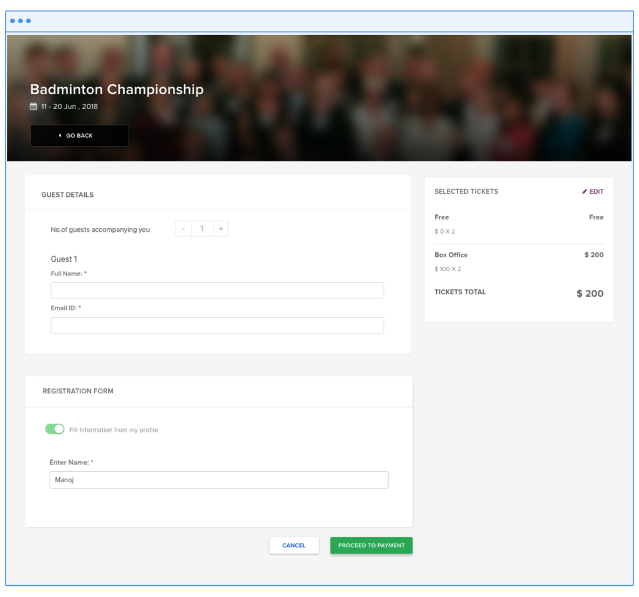Click the pencil icon next to Edit
This screenshot has width=639, height=597.
point(585,192)
